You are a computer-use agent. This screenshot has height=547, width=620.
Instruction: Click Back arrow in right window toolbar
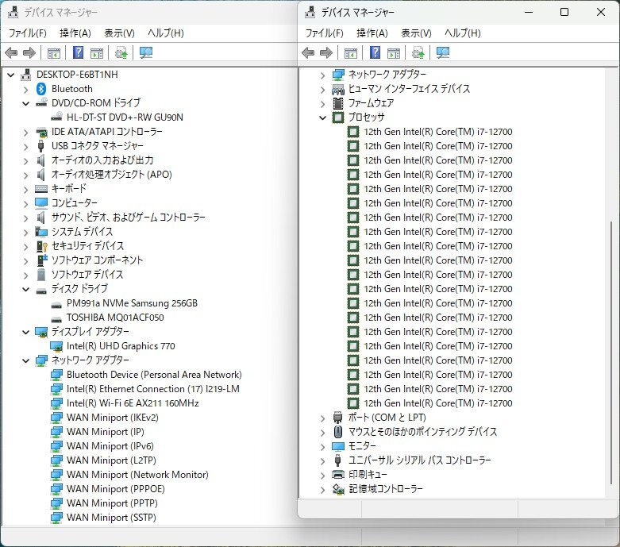point(308,52)
